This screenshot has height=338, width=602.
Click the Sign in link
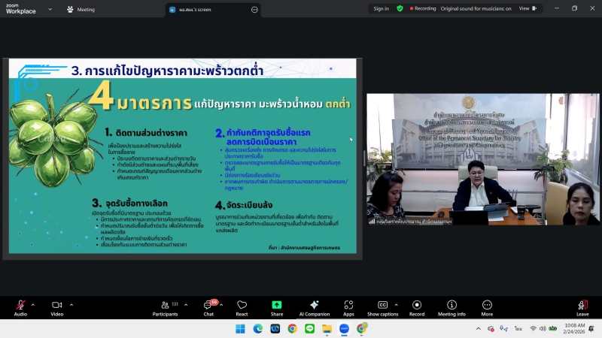tap(382, 9)
